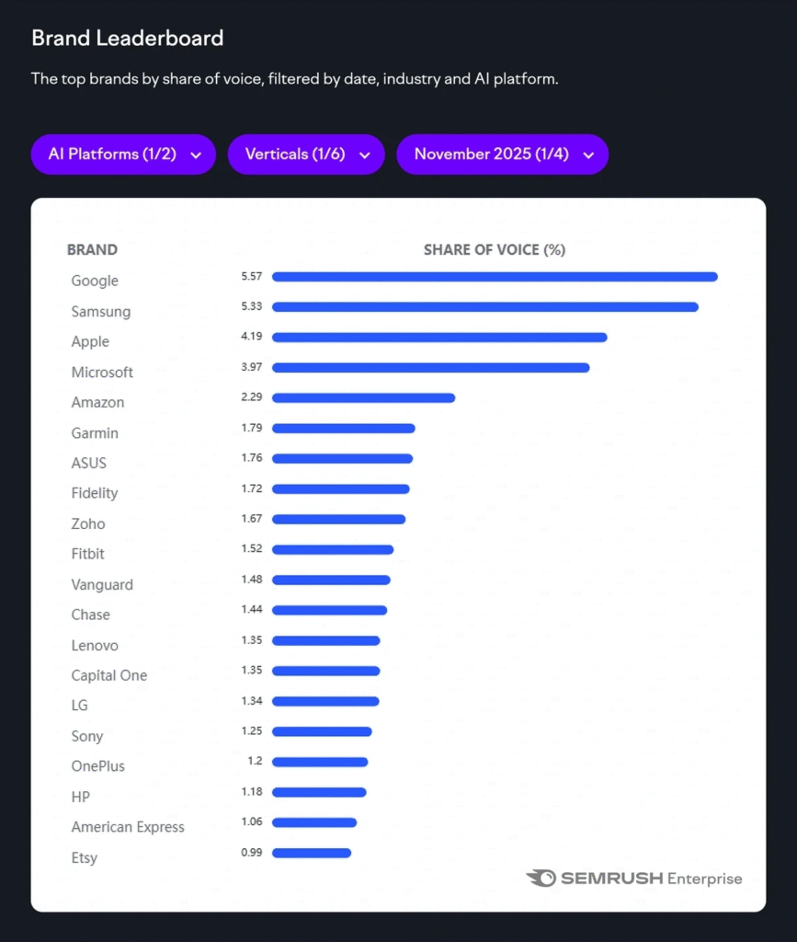
Task: Click the Microsoft share of voice bar
Action: coord(432,367)
